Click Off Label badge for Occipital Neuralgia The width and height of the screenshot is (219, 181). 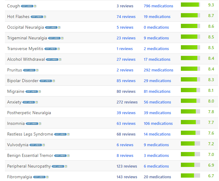tap(51, 27)
